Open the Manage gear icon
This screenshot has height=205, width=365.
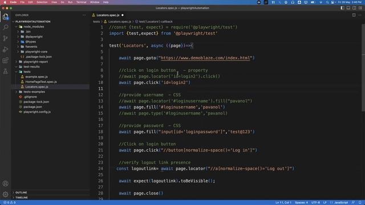pyautogui.click(x=5, y=194)
